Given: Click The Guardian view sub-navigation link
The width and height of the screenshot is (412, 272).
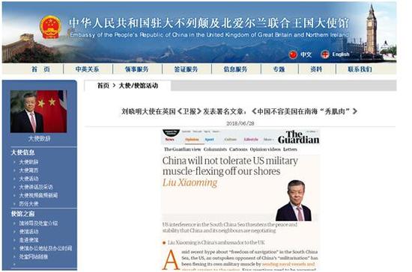Looking at the screenshot, I should 182,149.
